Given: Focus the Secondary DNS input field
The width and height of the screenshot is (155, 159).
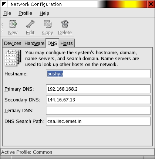Looking at the screenshot, I should pyautogui.click(x=98, y=100).
